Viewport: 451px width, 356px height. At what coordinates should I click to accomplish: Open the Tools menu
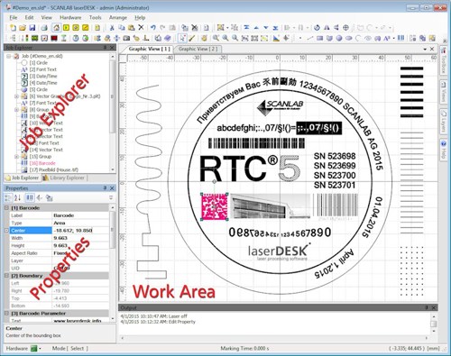pyautogui.click(x=95, y=17)
